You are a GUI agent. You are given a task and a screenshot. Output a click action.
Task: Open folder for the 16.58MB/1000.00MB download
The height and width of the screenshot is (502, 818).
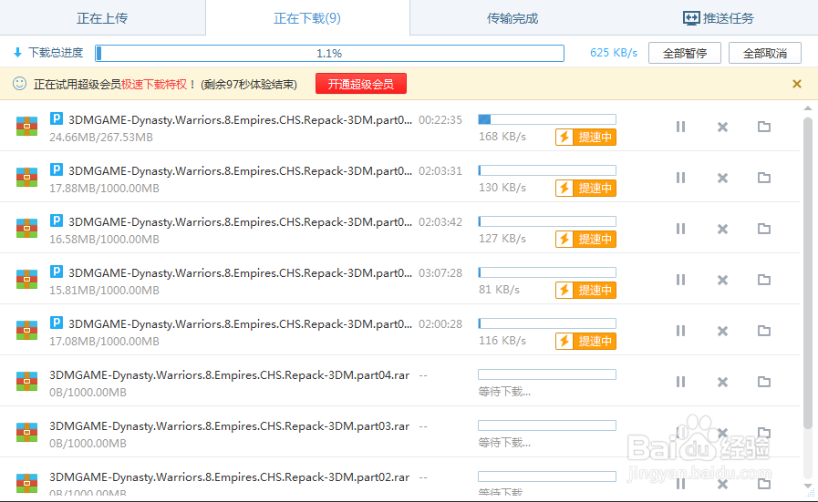764,229
